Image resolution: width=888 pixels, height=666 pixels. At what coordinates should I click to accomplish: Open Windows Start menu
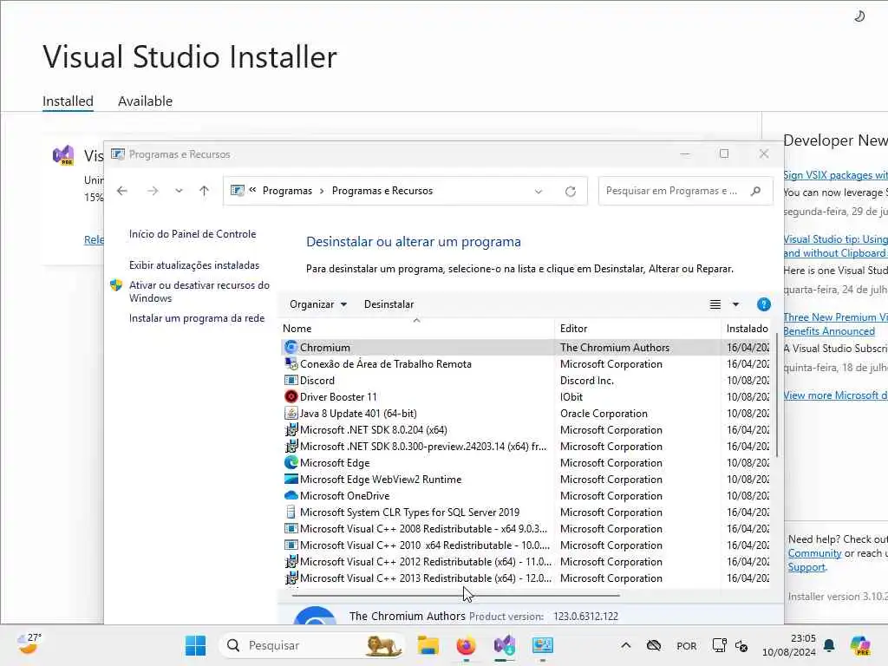pos(195,645)
